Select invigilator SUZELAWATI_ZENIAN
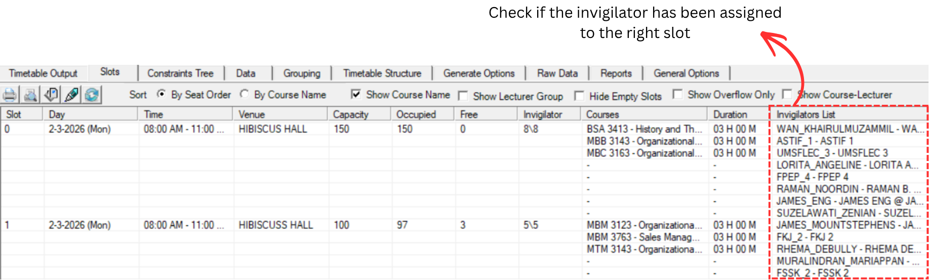Image resolution: width=929 pixels, height=280 pixels. point(849,214)
